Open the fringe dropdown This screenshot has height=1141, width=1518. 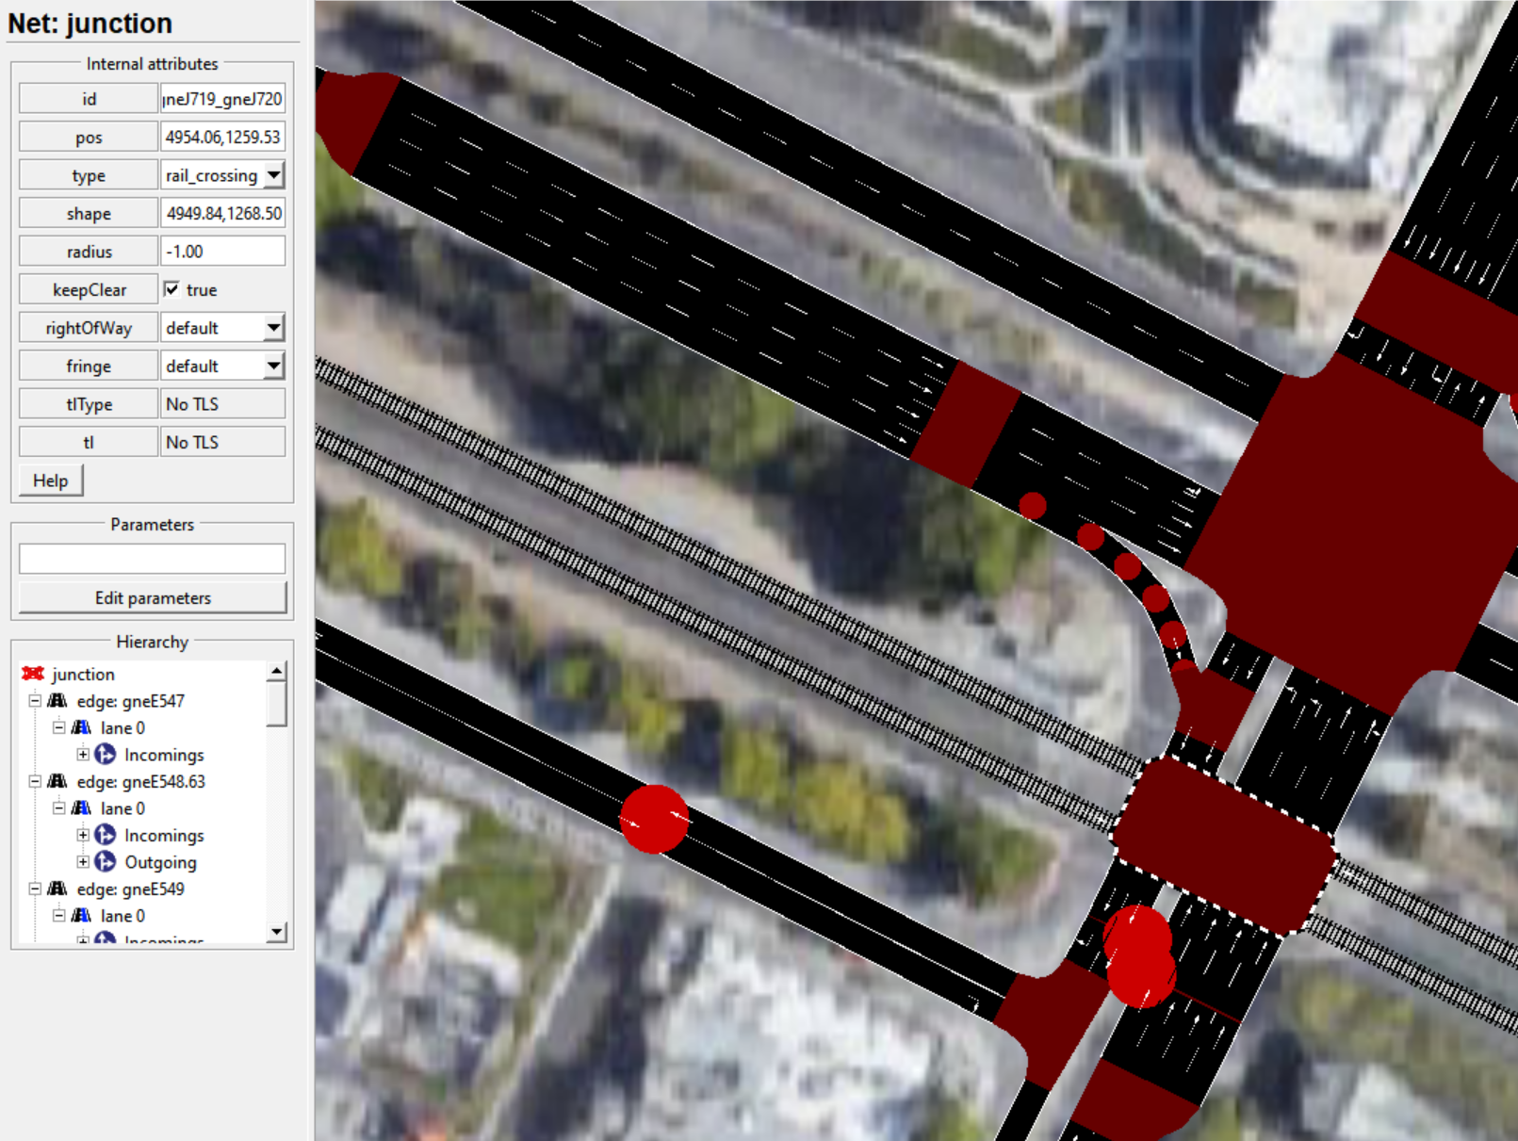coord(273,366)
